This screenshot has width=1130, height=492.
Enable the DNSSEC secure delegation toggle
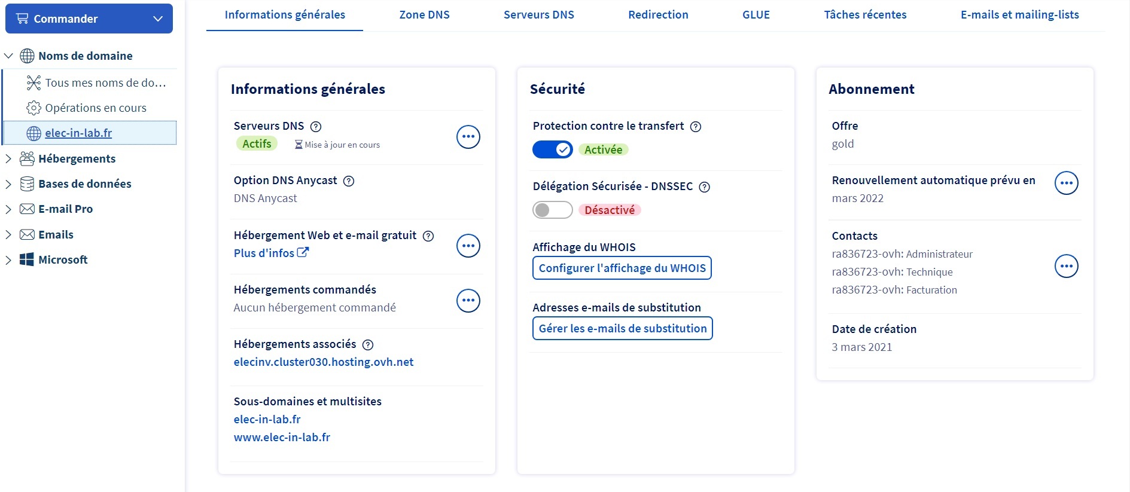pos(552,210)
